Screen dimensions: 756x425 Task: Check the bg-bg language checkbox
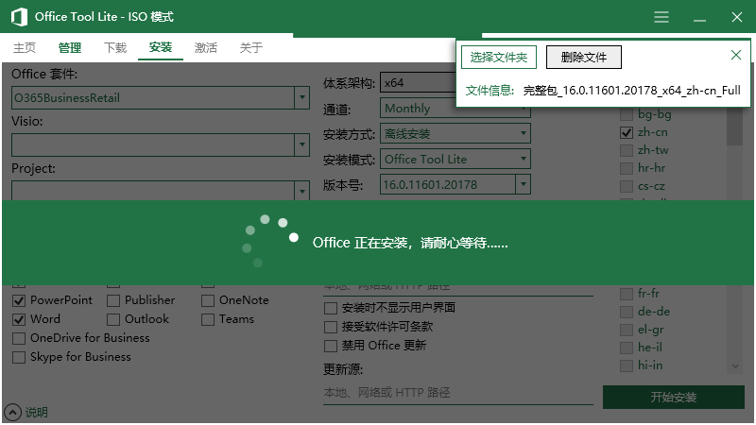[627, 114]
